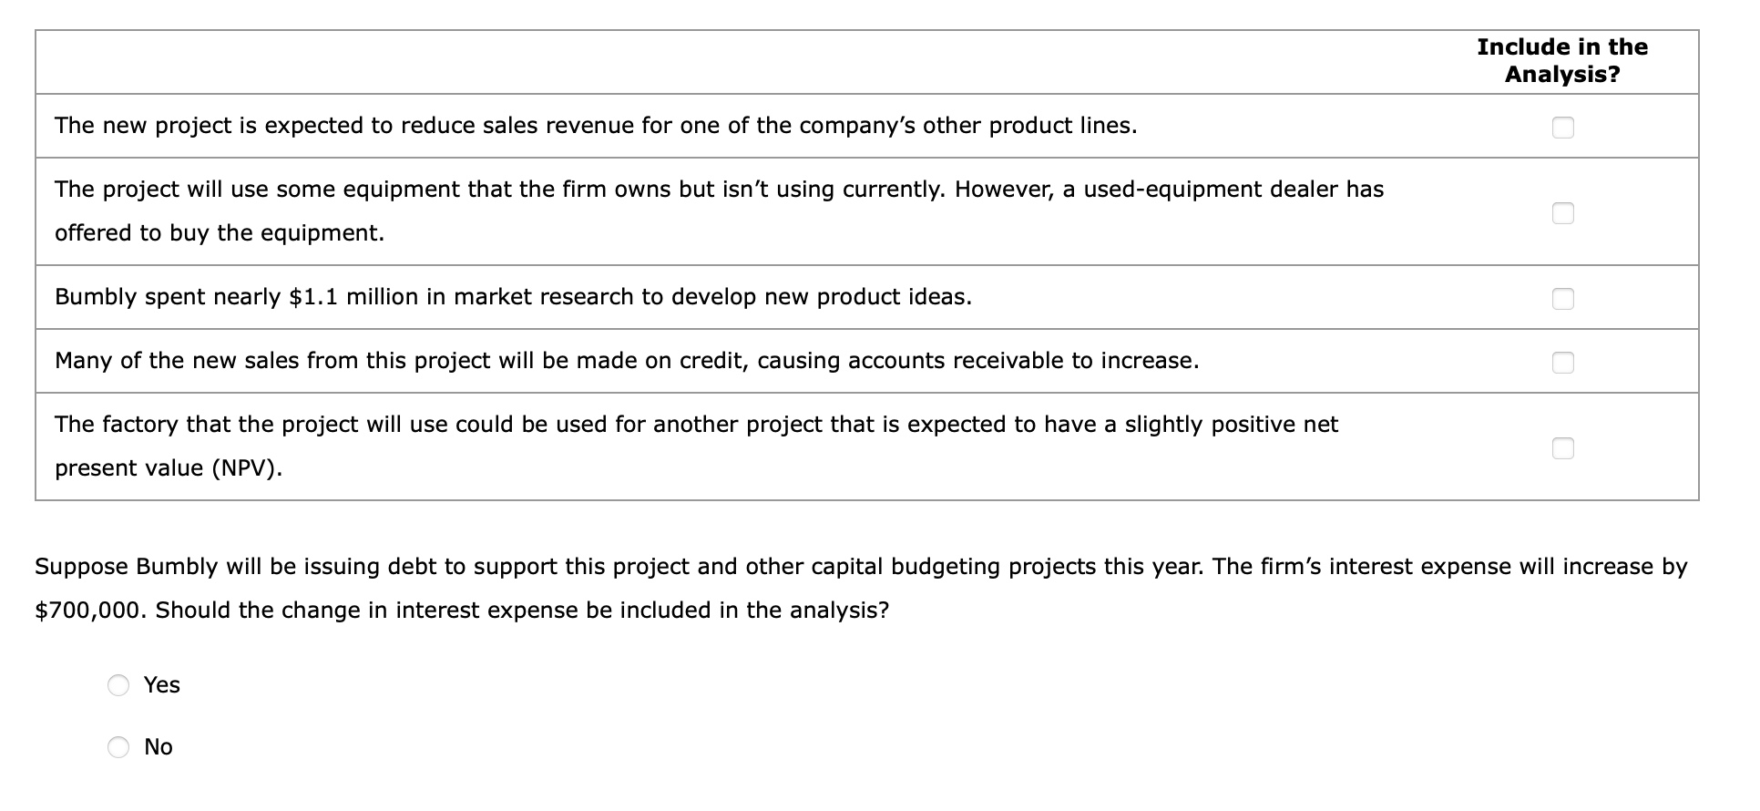Screen dimensions: 1760x811
Task: Enable the accounts receivable increase checkbox
Action: 1562,363
